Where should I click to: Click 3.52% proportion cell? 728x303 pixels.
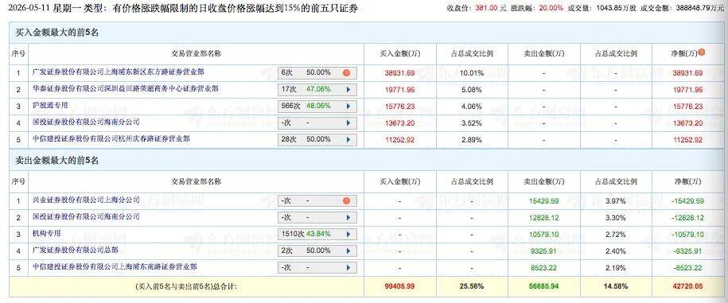(x=472, y=123)
